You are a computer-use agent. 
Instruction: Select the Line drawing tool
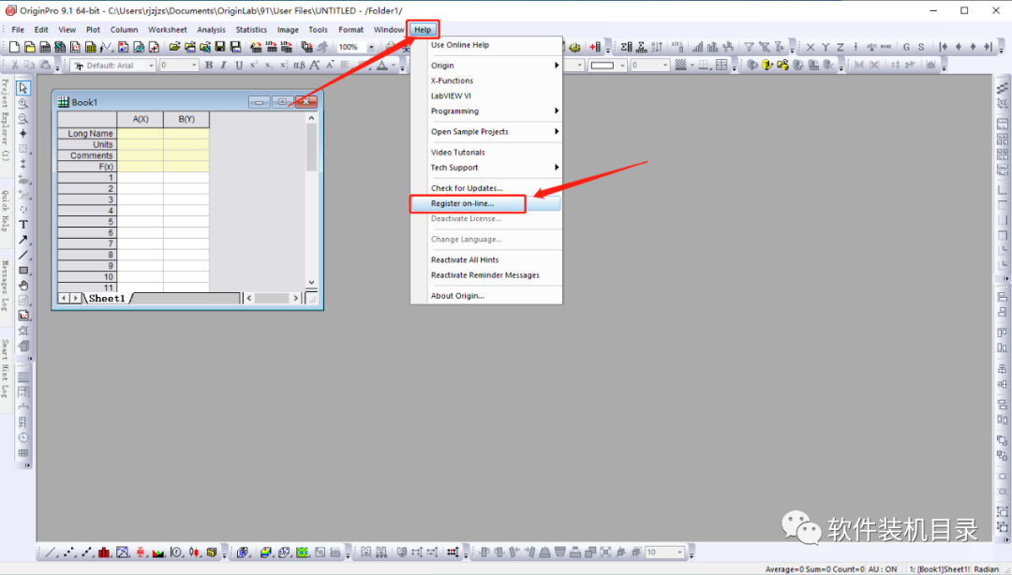(x=23, y=255)
